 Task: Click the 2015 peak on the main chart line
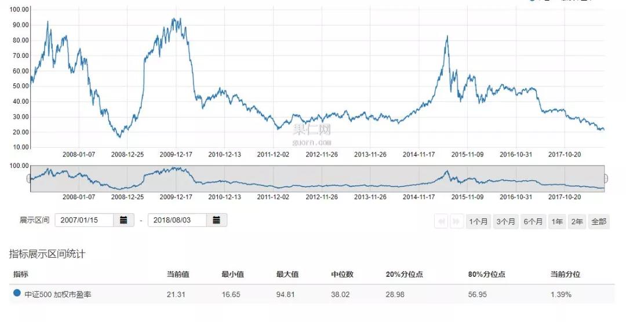click(447, 36)
